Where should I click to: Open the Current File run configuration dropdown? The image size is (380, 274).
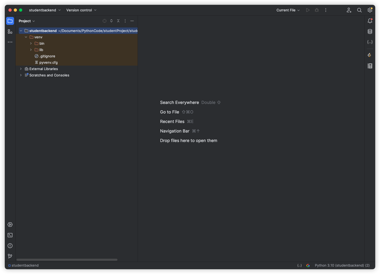point(288,10)
